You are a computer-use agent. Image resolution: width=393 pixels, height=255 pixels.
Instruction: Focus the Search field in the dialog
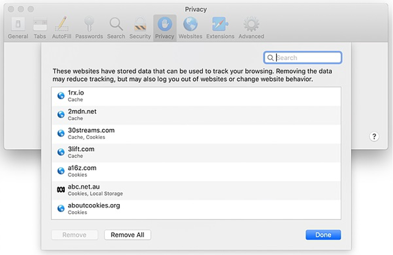pos(303,58)
